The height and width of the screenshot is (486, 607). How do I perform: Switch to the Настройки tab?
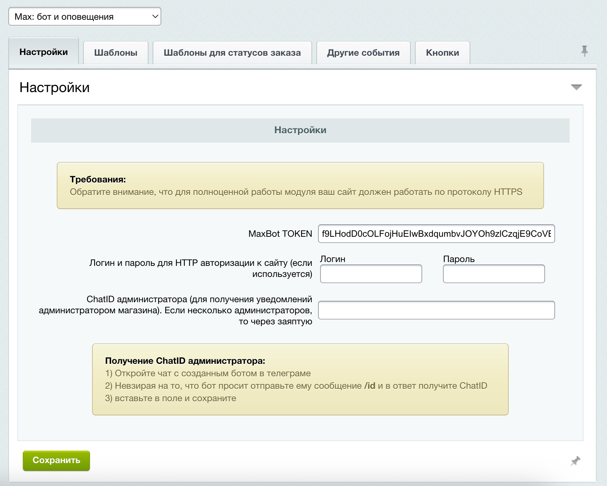pyautogui.click(x=44, y=52)
